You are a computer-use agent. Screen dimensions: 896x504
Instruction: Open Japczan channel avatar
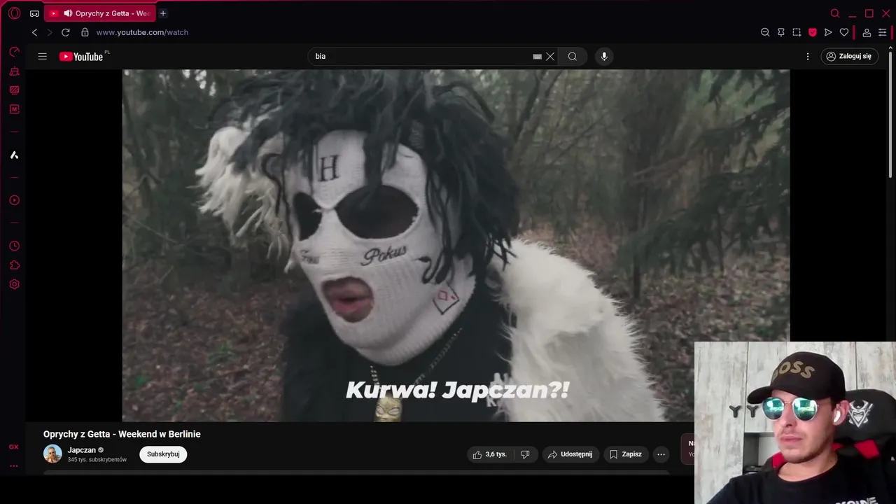point(52,454)
